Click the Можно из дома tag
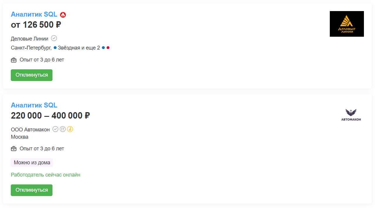This screenshot has width=375, height=208. click(x=32, y=163)
